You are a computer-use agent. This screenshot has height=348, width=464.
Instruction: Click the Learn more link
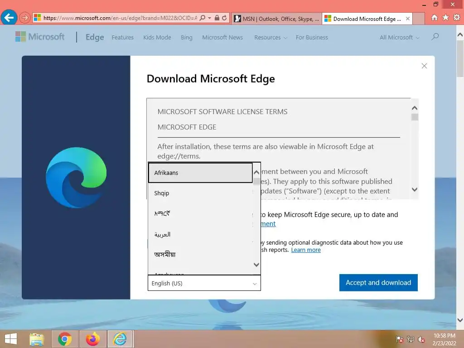306,250
